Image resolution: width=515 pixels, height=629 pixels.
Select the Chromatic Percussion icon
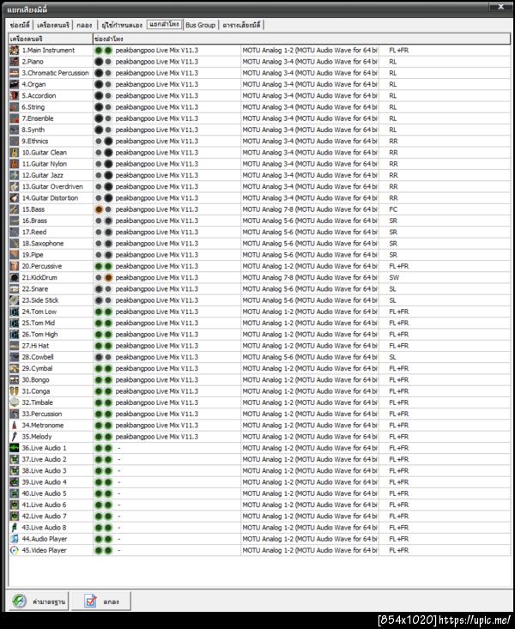14,73
